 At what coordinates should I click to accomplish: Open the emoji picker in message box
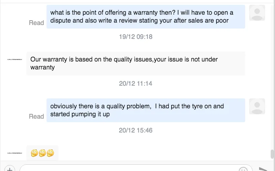243,168
